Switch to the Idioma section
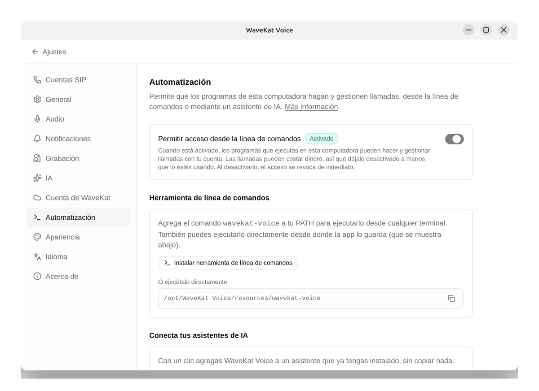 (79, 257)
